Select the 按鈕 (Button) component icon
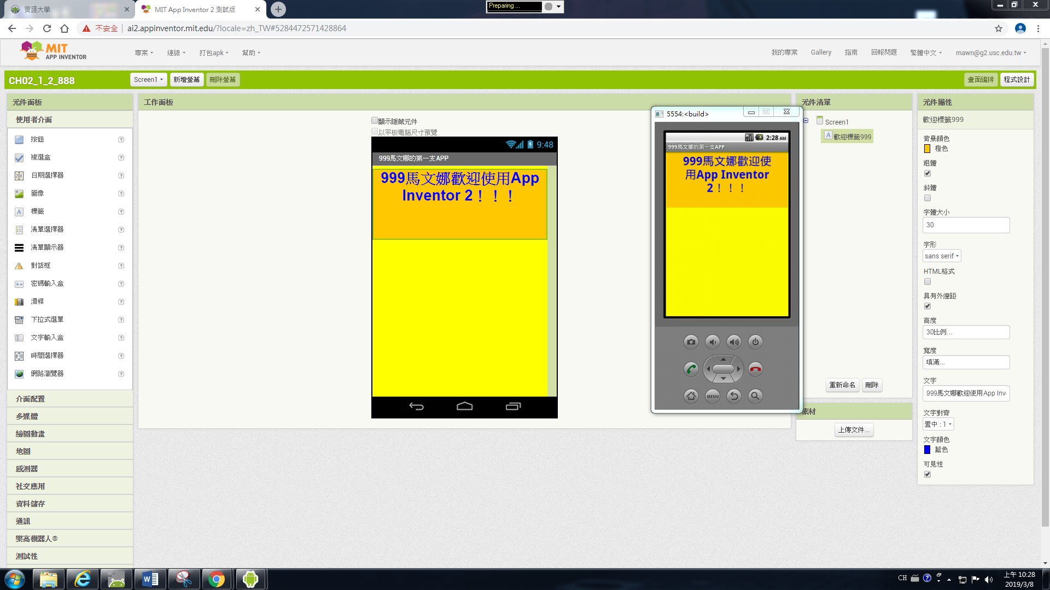Image resolution: width=1050 pixels, height=590 pixels. click(19, 140)
